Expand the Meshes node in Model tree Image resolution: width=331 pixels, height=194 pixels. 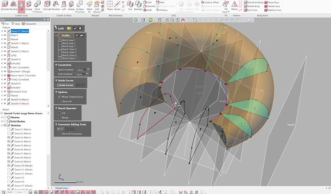pos(2,117)
